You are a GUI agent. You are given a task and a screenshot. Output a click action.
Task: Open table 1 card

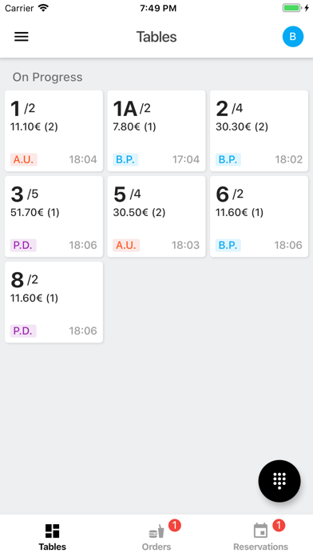(53, 130)
